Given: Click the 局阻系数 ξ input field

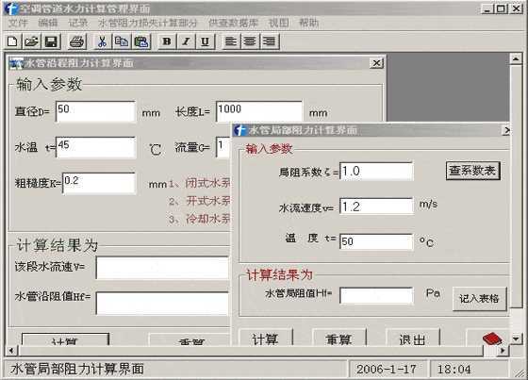Looking at the screenshot, I should pyautogui.click(x=376, y=172).
